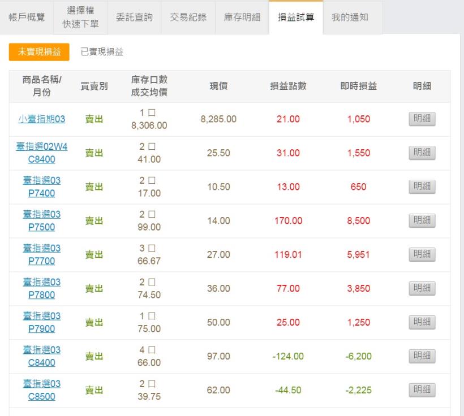Open the 交易紀錄 tab
The width and height of the screenshot is (464, 416).
188,18
